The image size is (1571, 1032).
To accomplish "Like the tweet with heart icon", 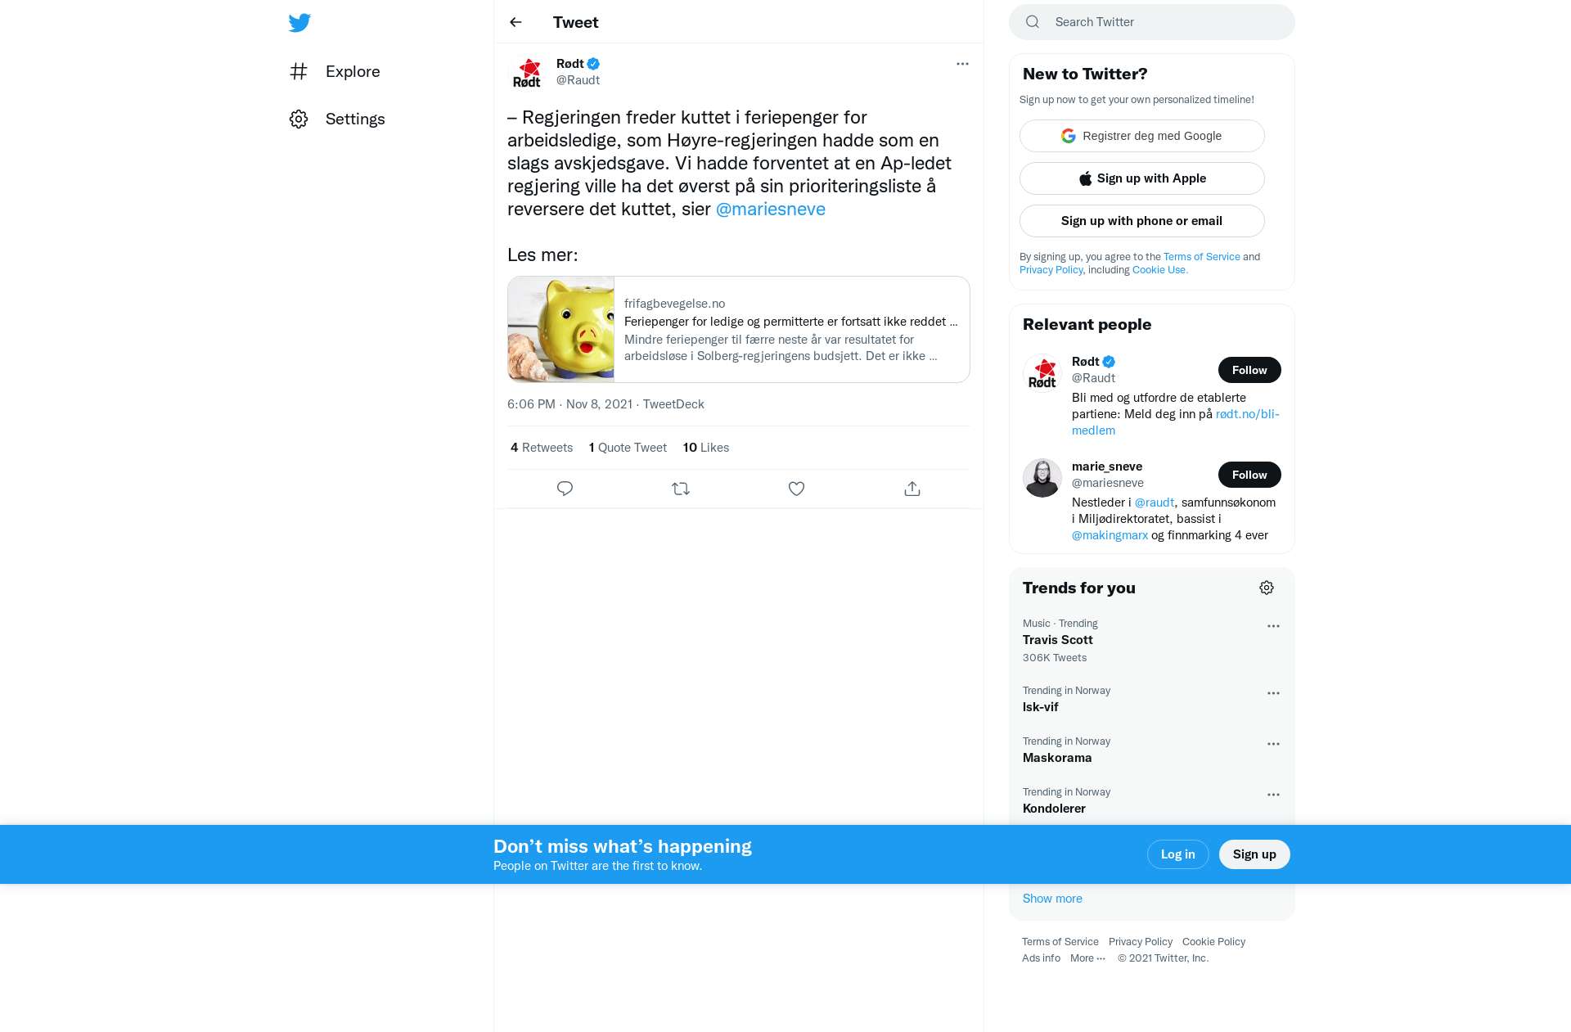I will point(796,489).
